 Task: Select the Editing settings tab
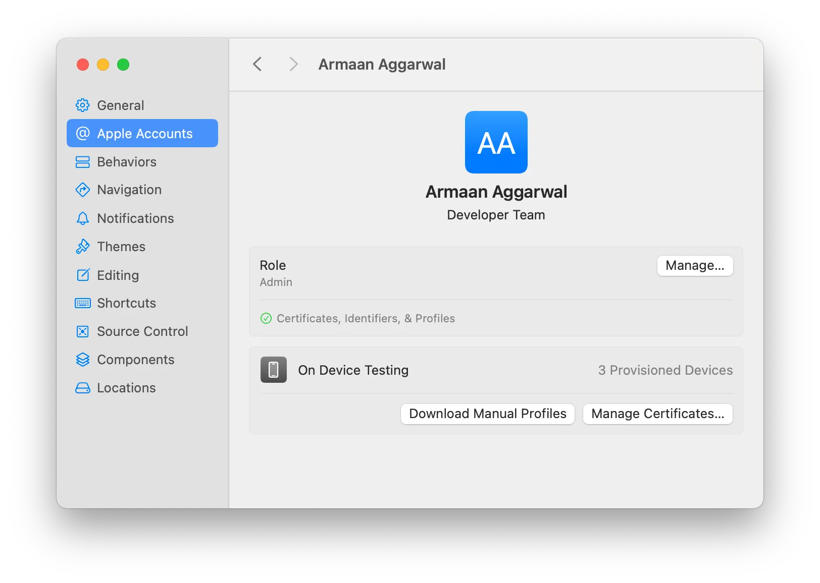pyautogui.click(x=117, y=275)
